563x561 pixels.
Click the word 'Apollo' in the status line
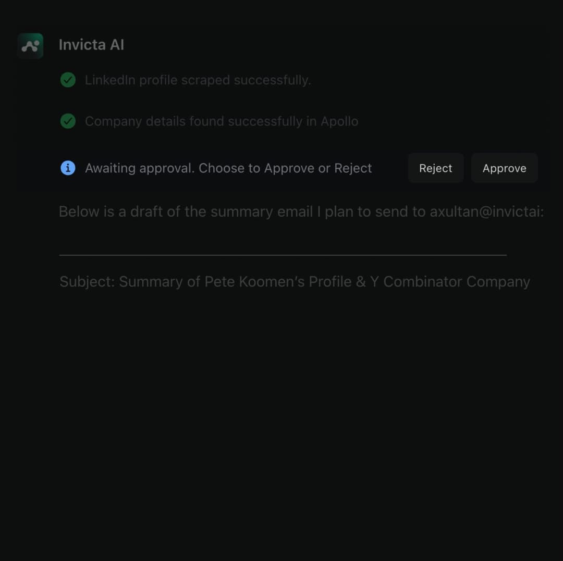339,121
